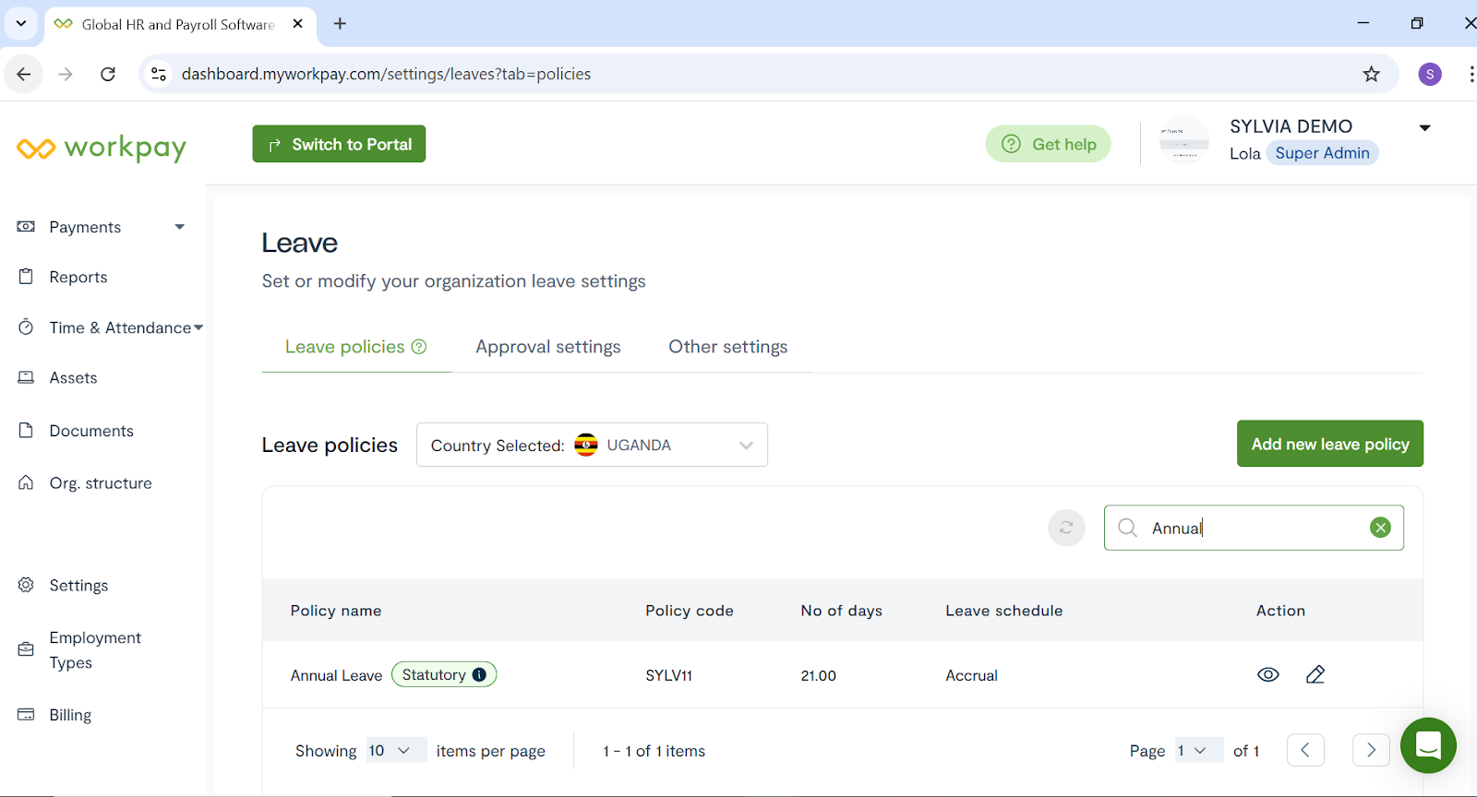This screenshot has width=1477, height=797.
Task: Edit Annual Leave policy with pencil icon
Action: (1315, 674)
